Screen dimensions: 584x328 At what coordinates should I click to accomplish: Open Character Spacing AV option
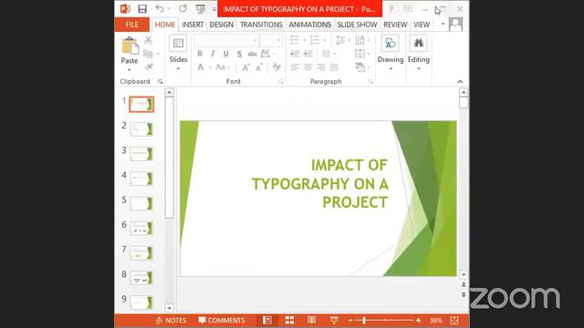[x=266, y=54]
